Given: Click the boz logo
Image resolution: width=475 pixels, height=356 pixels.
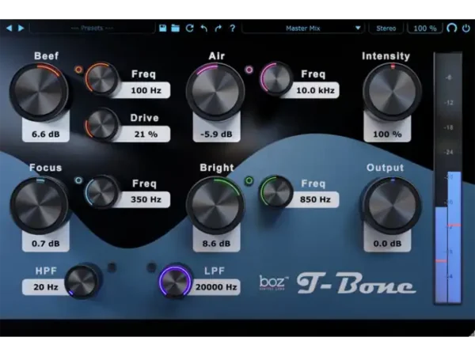Looking at the screenshot, I should [x=273, y=282].
